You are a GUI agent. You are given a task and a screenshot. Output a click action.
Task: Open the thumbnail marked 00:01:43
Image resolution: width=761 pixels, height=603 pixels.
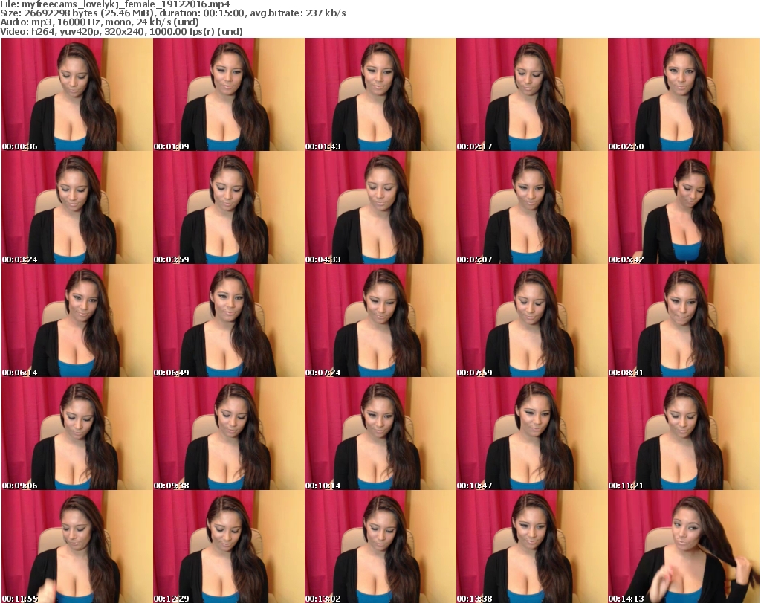click(x=380, y=95)
